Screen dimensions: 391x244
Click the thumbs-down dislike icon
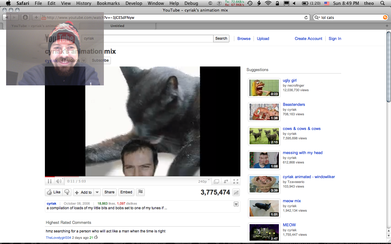point(67,192)
